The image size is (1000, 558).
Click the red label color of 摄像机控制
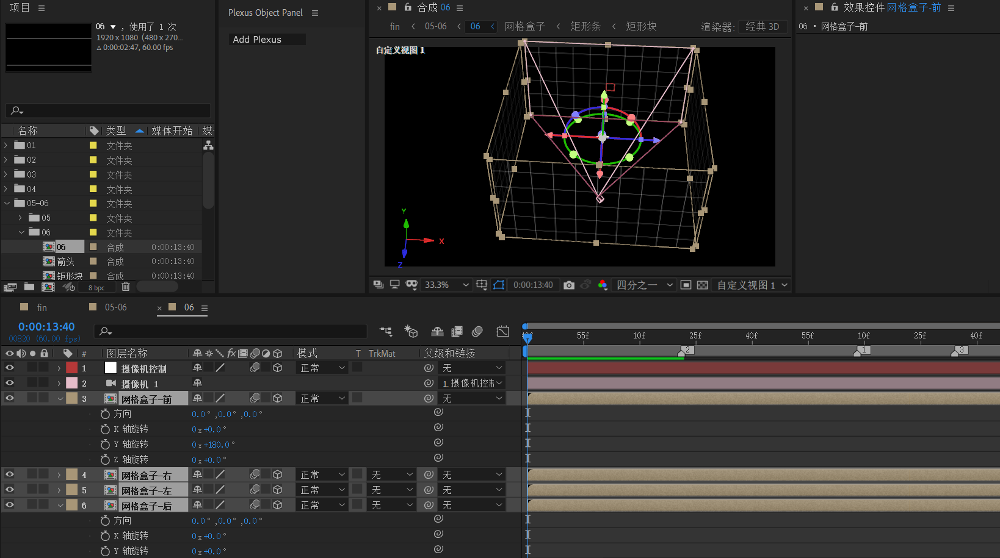[x=72, y=368]
